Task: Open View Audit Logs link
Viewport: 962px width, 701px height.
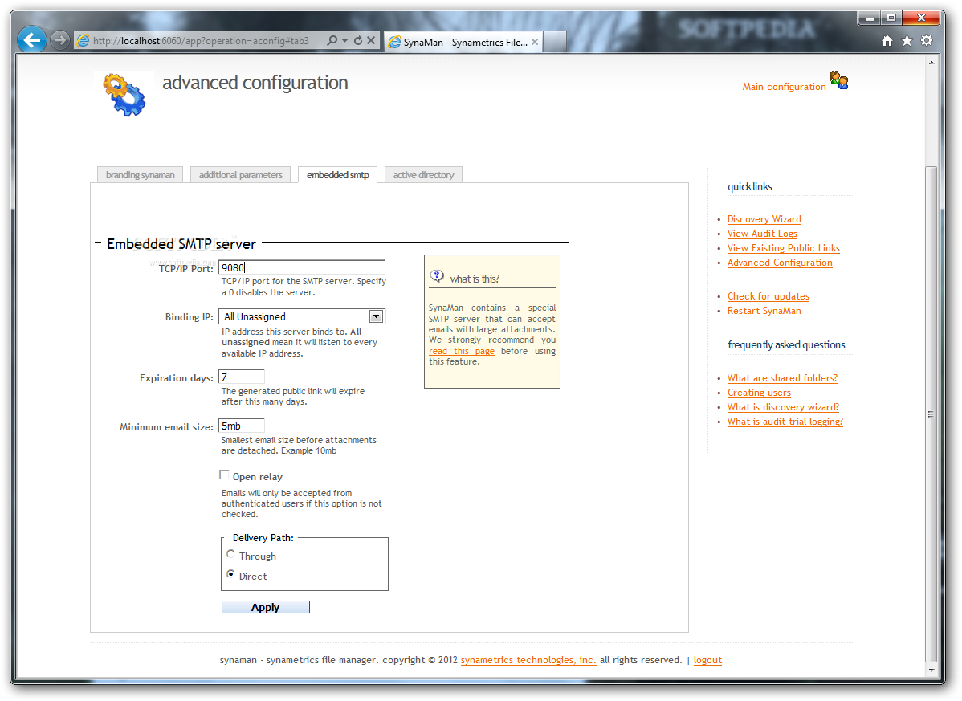Action: [762, 234]
